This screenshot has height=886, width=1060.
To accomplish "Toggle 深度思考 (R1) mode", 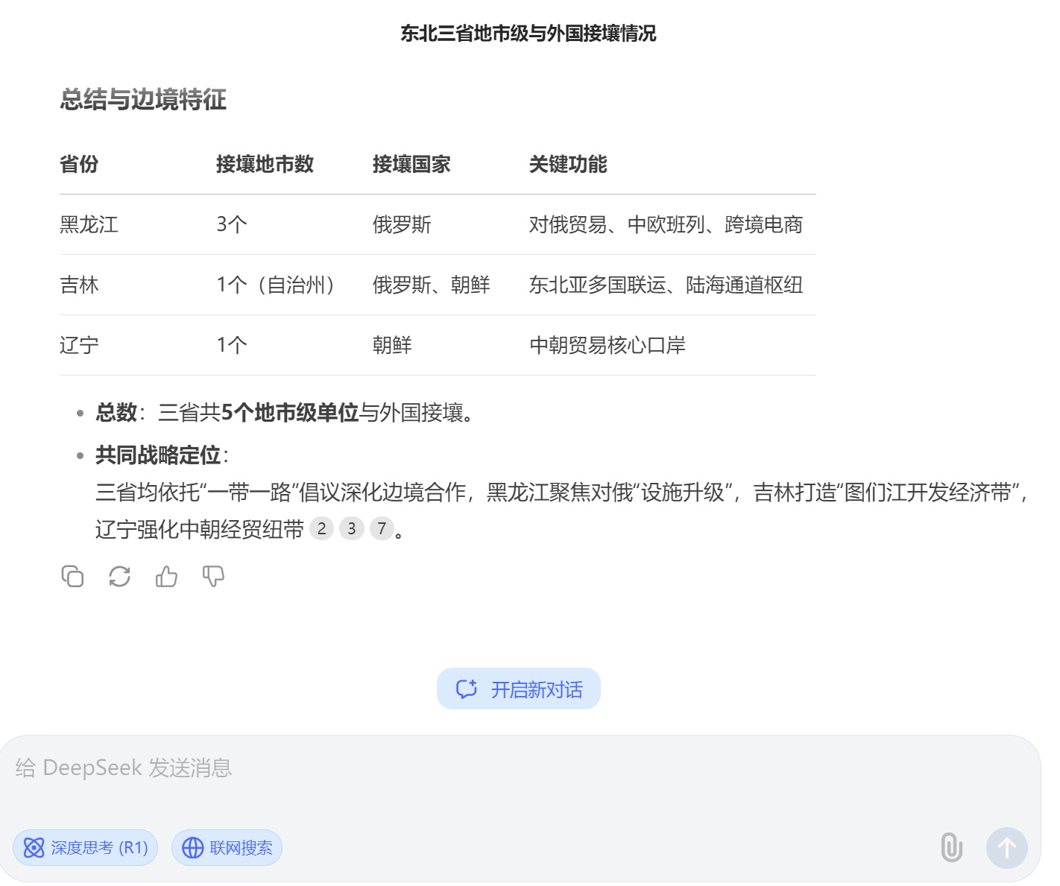I will click(x=86, y=847).
